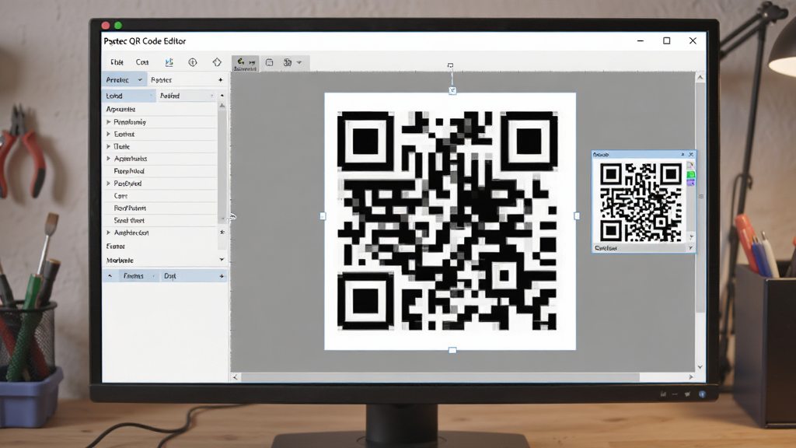Open the dropdown arrow on the 'Prrelec' tab
Image resolution: width=796 pixels, height=448 pixels.
click(140, 80)
